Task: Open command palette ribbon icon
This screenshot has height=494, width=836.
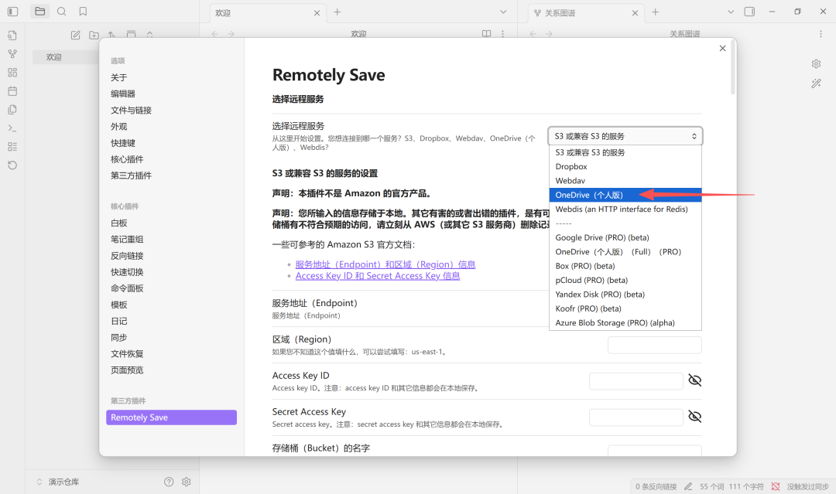Action: click(x=12, y=128)
